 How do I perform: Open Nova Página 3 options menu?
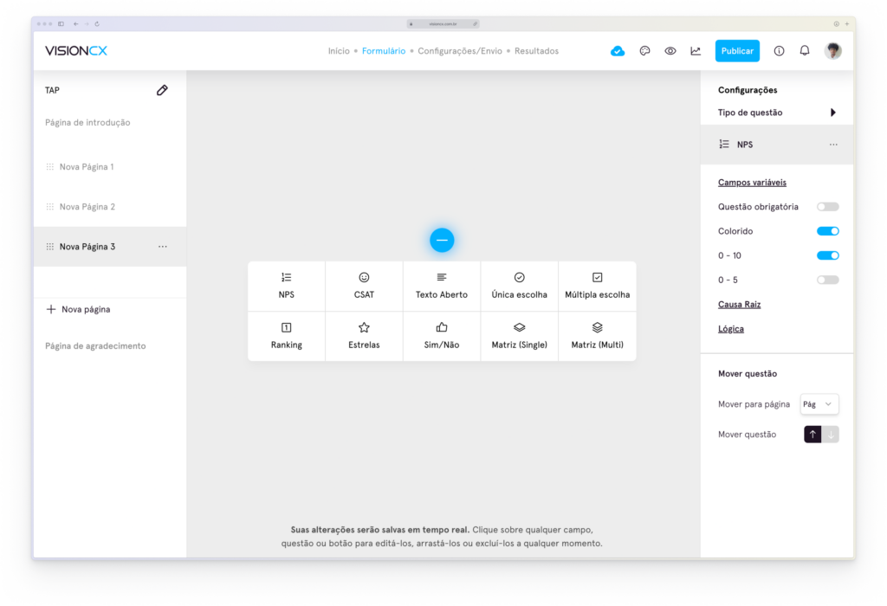tap(163, 247)
